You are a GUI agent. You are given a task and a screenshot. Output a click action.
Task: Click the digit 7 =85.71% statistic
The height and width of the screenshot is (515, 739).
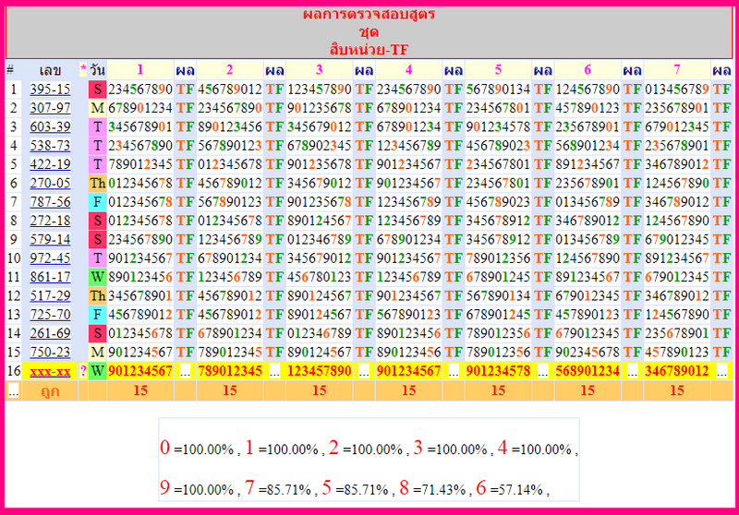[278, 488]
